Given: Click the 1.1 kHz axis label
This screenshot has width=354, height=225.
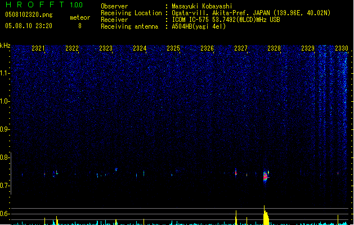Looking at the screenshot, I should point(5,73).
